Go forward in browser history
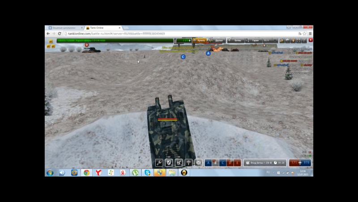 [x=54, y=34]
